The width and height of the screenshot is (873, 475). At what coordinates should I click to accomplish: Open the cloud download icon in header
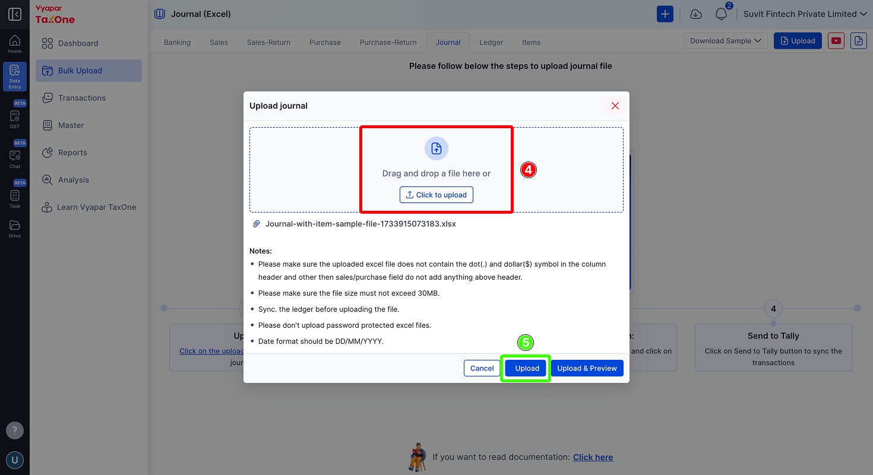tap(696, 14)
